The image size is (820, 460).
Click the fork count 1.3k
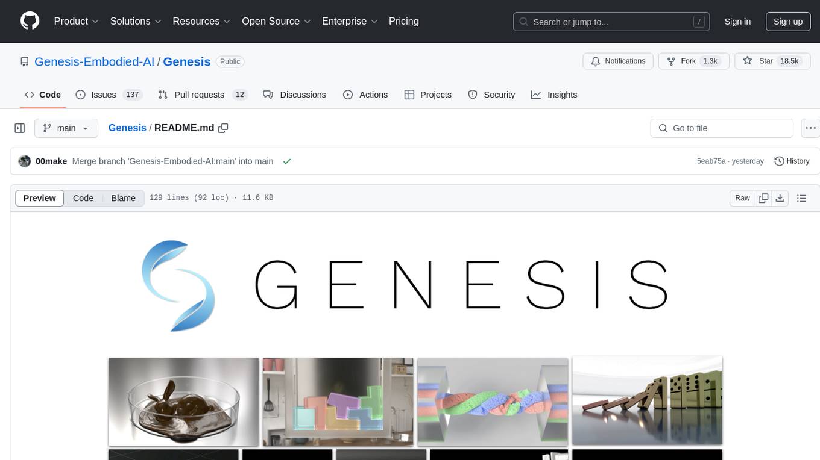coord(710,61)
